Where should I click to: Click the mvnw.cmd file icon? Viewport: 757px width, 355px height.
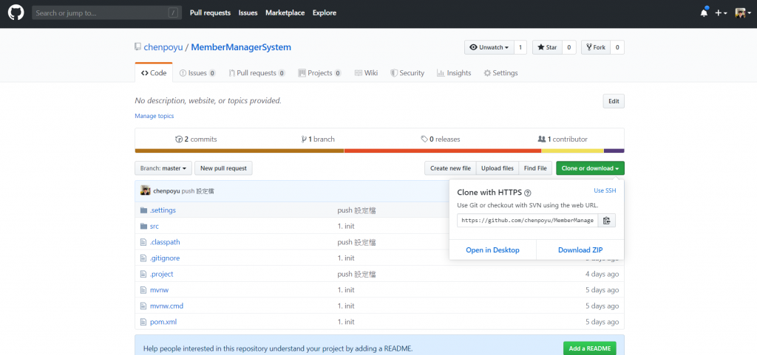point(143,306)
